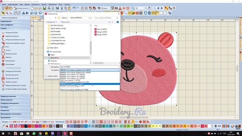Open the Файл menu
Screen dimensions: 242x136
point(4,5)
